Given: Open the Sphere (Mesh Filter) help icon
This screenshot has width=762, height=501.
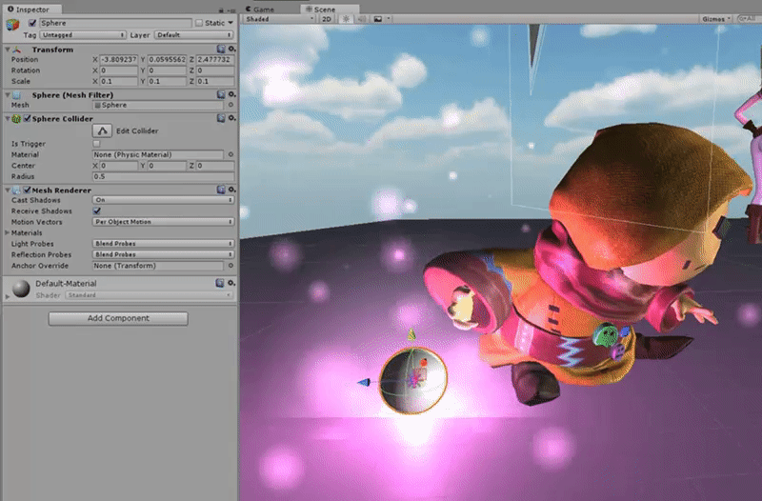Looking at the screenshot, I should tap(221, 94).
